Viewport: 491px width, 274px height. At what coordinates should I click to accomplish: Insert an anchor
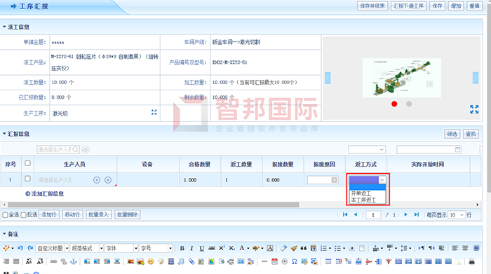74,261
